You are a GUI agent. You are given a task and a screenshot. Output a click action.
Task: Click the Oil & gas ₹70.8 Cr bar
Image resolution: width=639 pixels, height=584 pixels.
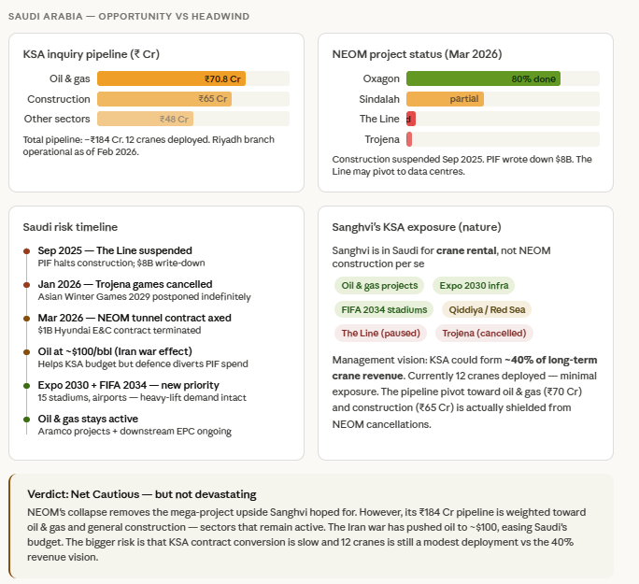pos(171,78)
